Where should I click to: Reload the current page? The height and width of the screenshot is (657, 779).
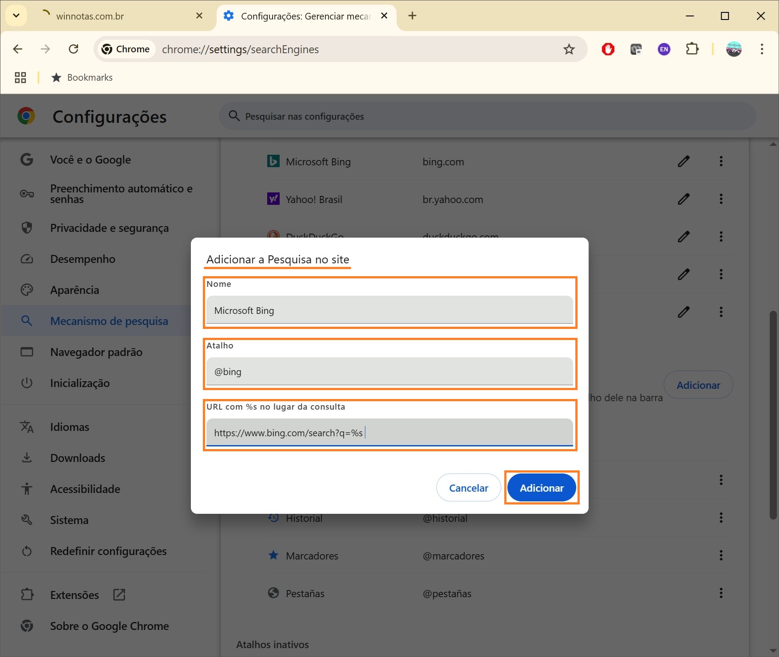[x=74, y=49]
